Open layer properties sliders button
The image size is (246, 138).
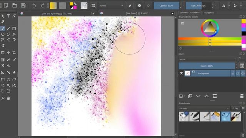214,96
